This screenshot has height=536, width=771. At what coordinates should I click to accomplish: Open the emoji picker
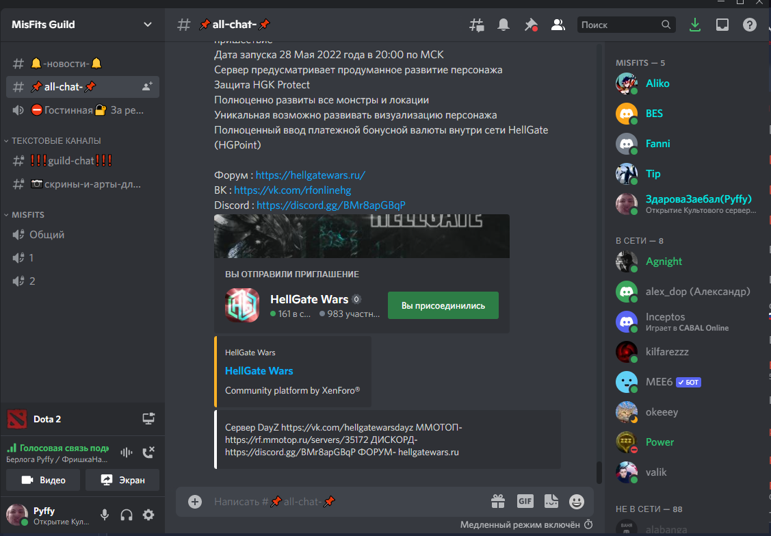coord(577,502)
